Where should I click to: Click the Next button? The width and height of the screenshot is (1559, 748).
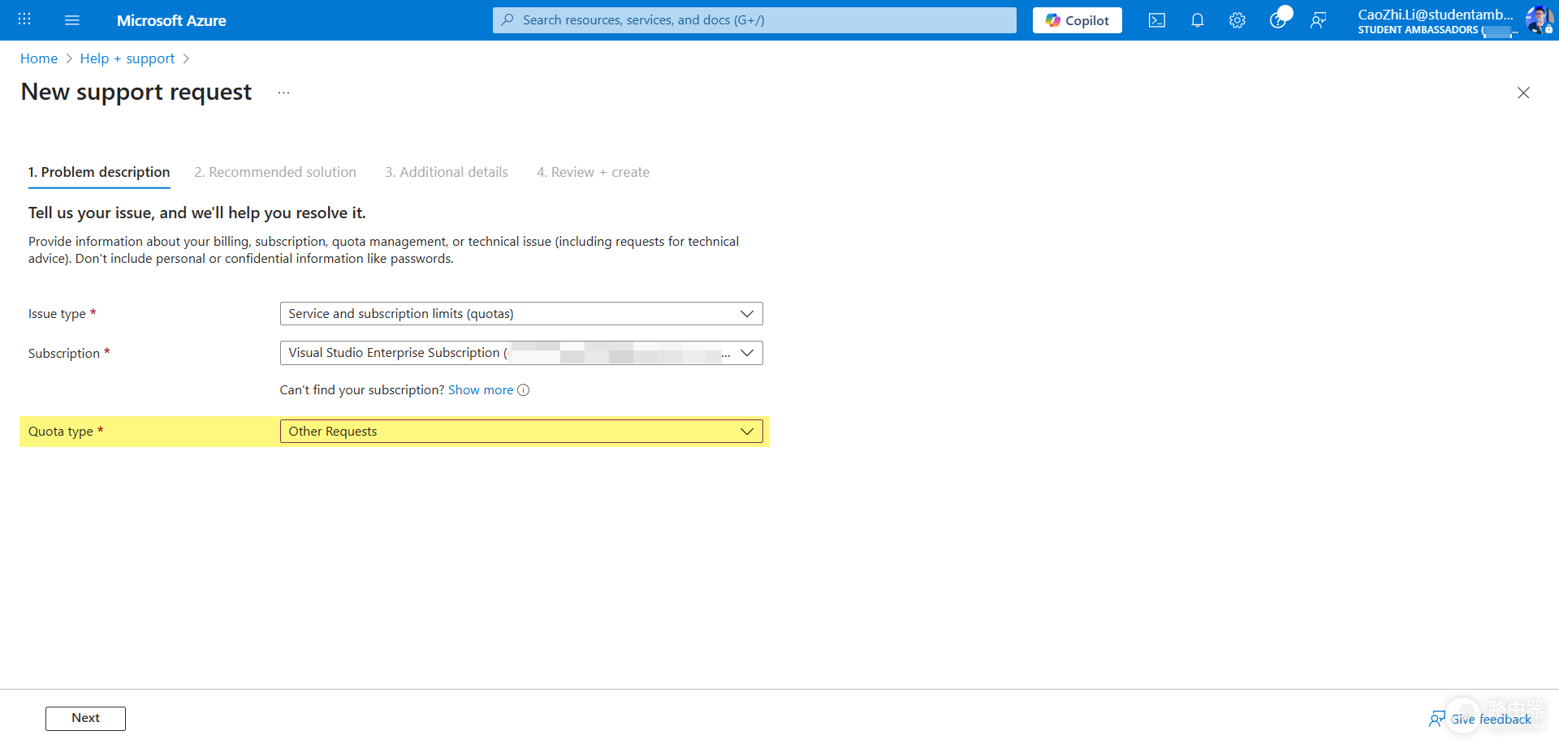85,718
